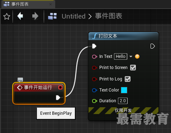Click the event diamond icon on red node

pyautogui.click(x=20, y=88)
